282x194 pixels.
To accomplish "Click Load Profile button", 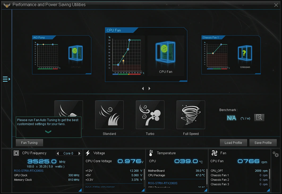I will point(233,143).
